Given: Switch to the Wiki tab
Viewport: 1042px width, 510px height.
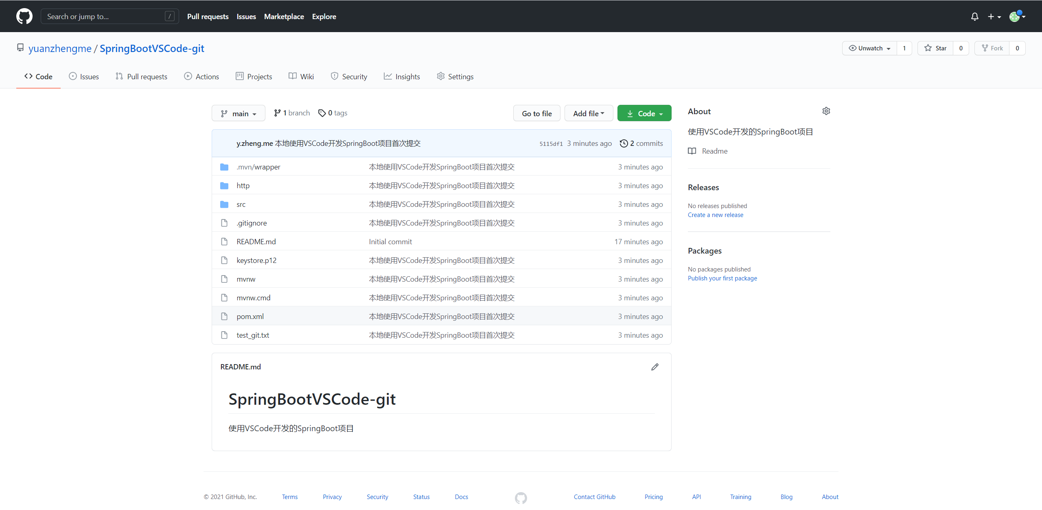Looking at the screenshot, I should point(301,76).
